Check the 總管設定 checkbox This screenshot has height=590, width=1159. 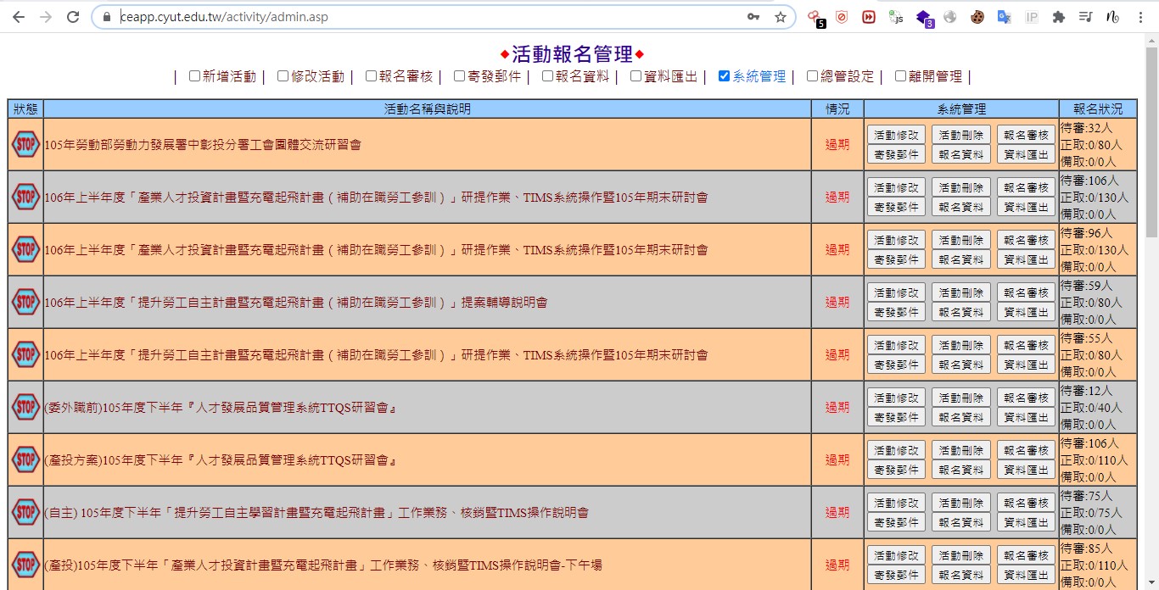[x=812, y=76]
